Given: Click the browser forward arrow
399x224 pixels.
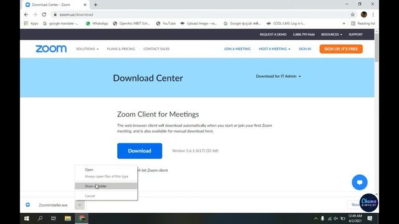Looking at the screenshot, I should 35,14.
